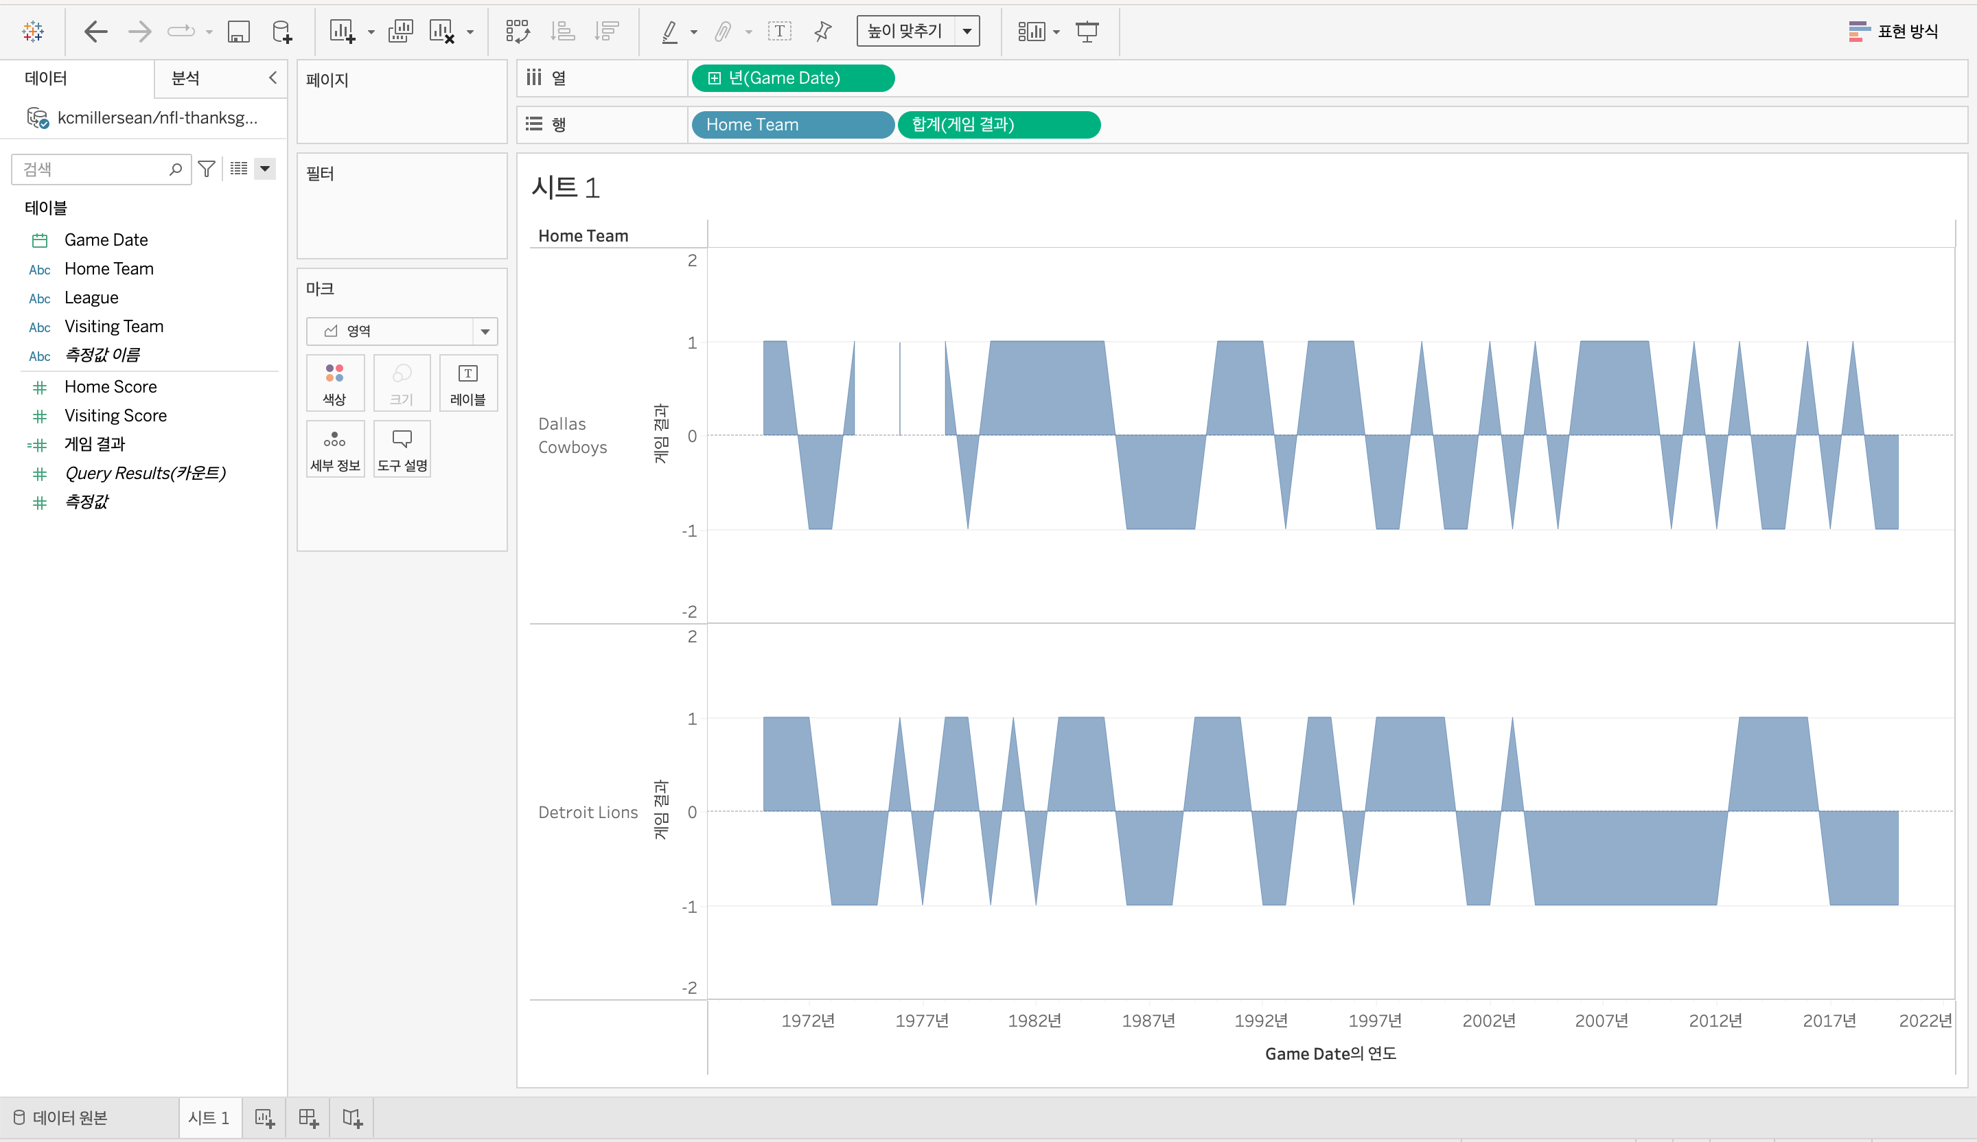This screenshot has height=1142, width=1977.
Task: Click new story icon in bottom tabs
Action: point(352,1118)
